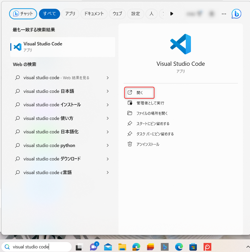
Task: Click the large Visual Studio Code logo
Action: click(180, 44)
